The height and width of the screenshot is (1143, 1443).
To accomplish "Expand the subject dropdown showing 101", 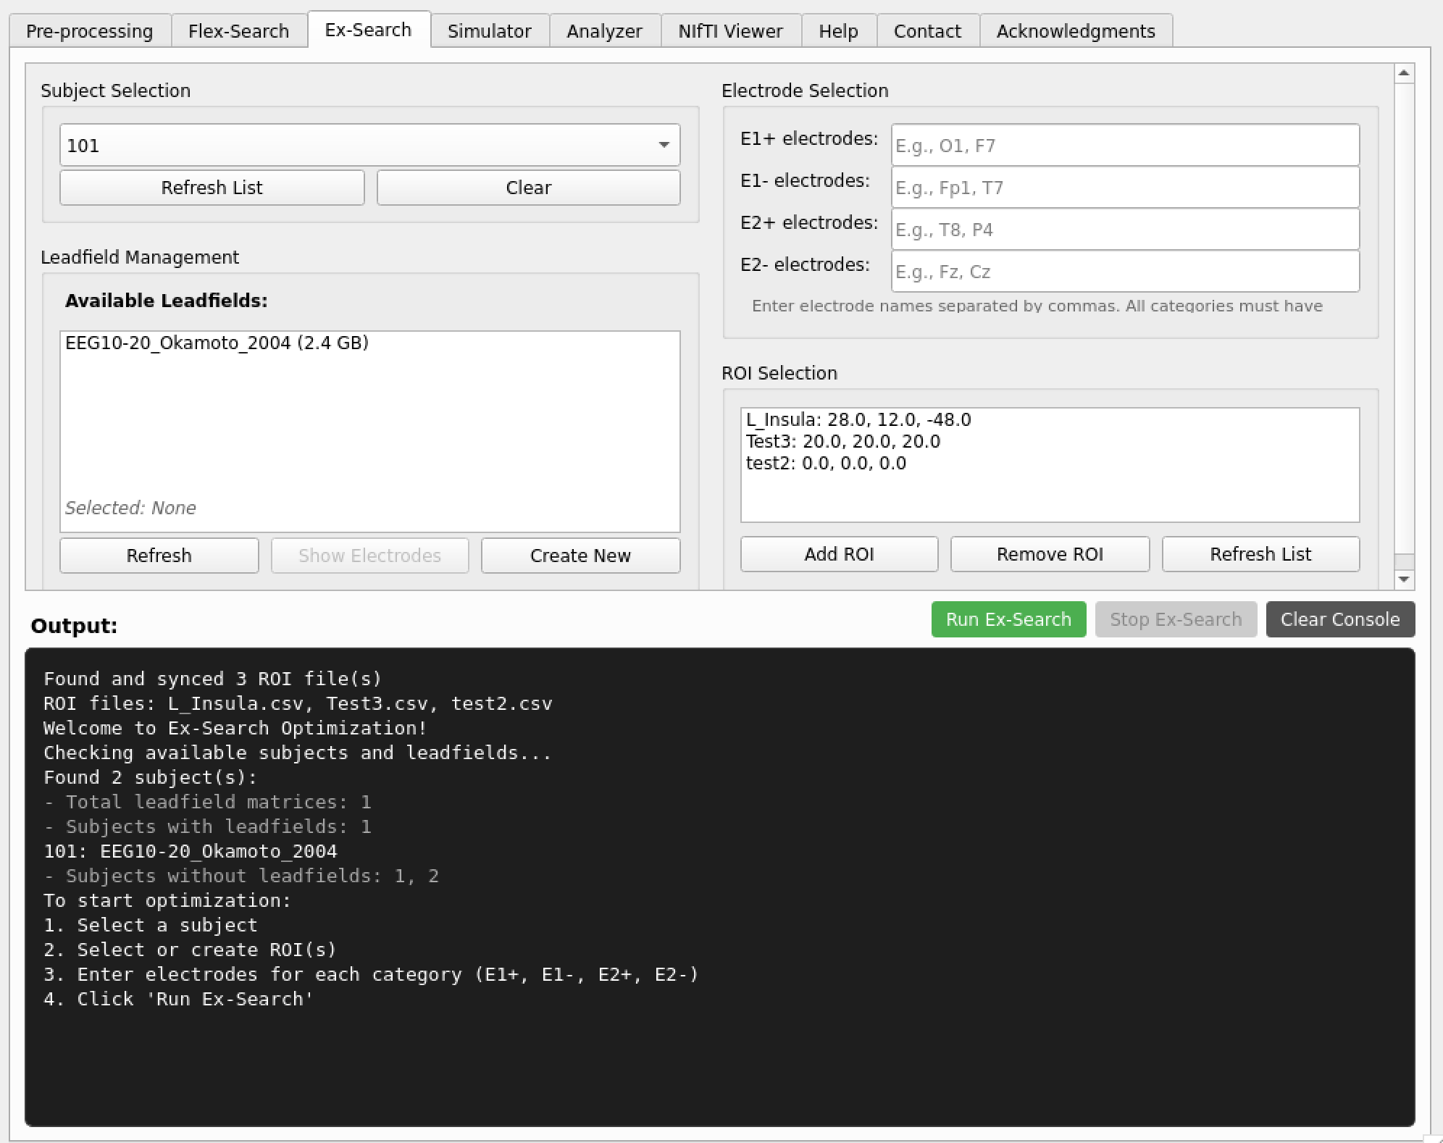I will (x=369, y=145).
